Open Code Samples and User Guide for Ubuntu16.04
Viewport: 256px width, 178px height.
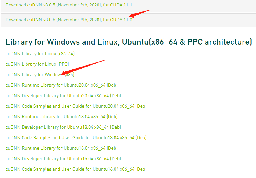point(76,169)
